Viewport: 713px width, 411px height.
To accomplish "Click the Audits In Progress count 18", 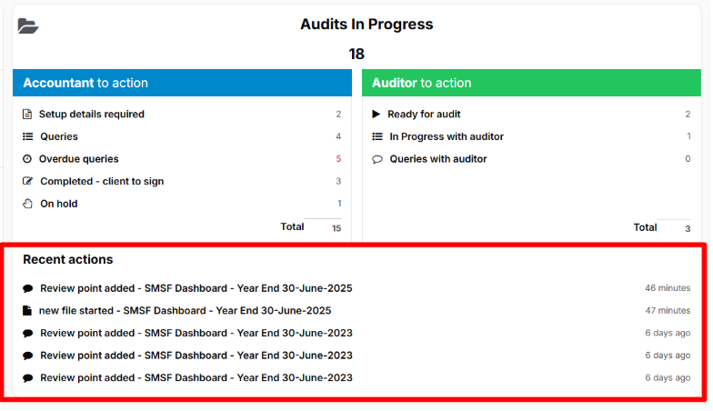I will coord(356,54).
